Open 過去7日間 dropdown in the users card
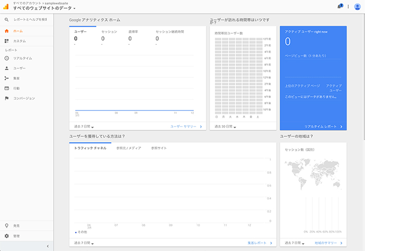The height and width of the screenshot is (251, 417). coord(84,127)
